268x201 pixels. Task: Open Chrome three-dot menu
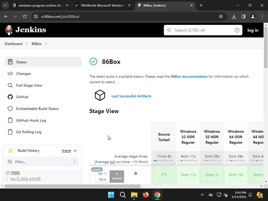262,16
